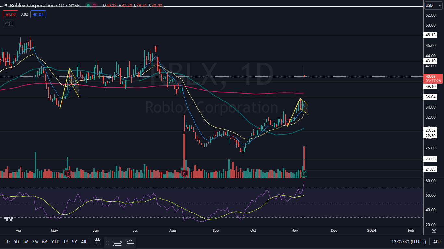444x249 pixels.
Task: Click the Aug label on time axis
Action: [x=173, y=231]
